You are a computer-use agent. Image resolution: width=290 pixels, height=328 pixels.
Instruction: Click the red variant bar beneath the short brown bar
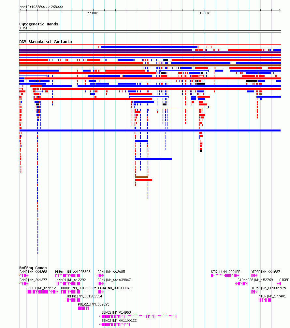click(144, 180)
